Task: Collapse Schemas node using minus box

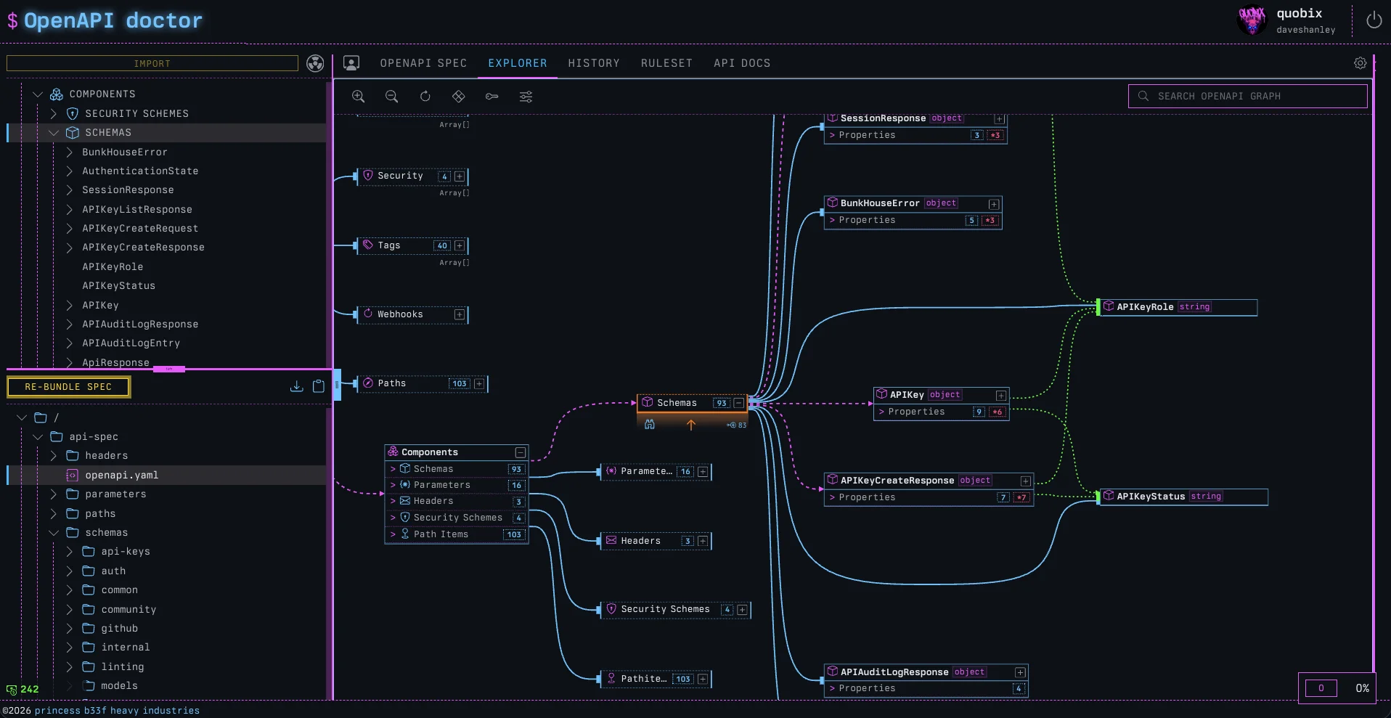Action: coord(739,403)
